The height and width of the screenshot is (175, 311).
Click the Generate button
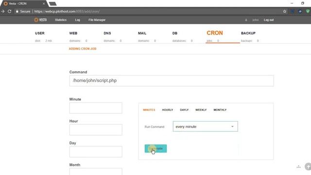(x=155, y=148)
